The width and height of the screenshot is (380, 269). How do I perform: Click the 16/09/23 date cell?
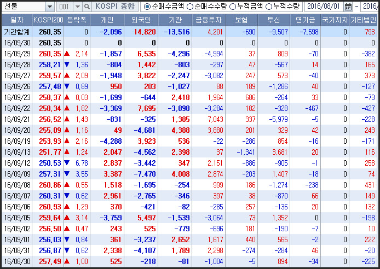tap(18, 97)
